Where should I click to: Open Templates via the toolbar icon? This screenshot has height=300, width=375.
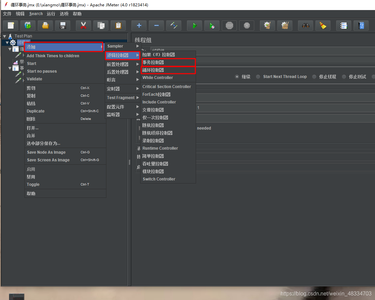[28, 25]
